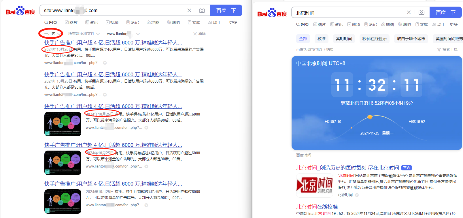Screen dimensions: 463x218
Task: Open camera image search in left window
Action: tap(202, 10)
